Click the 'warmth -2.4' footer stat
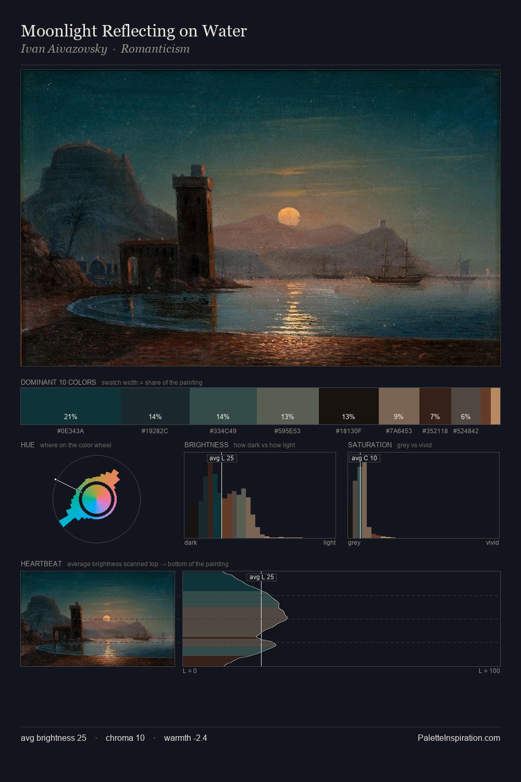The width and height of the screenshot is (521, 782). (185, 738)
